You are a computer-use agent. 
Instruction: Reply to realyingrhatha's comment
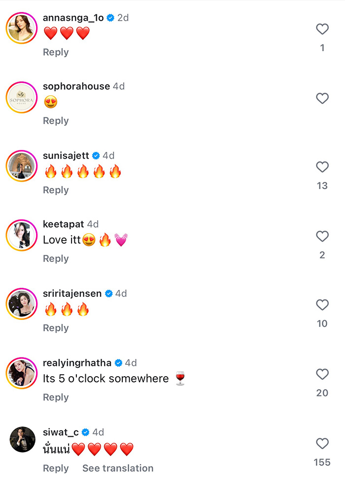pyautogui.click(x=56, y=397)
